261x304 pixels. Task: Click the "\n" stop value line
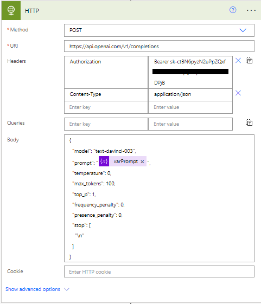[x=80, y=236]
